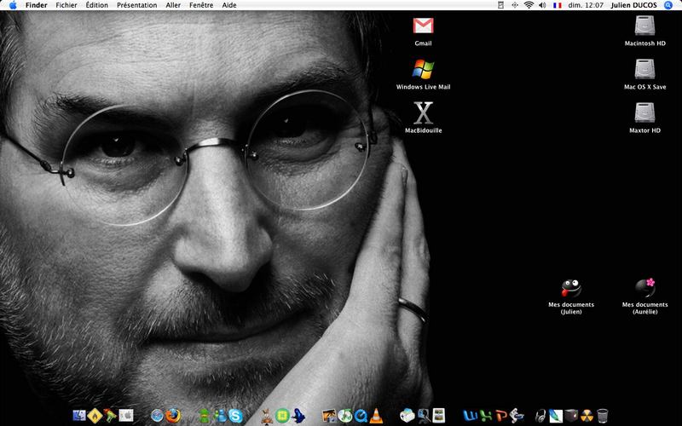
Task: Open Skype from the dock
Action: (235, 416)
